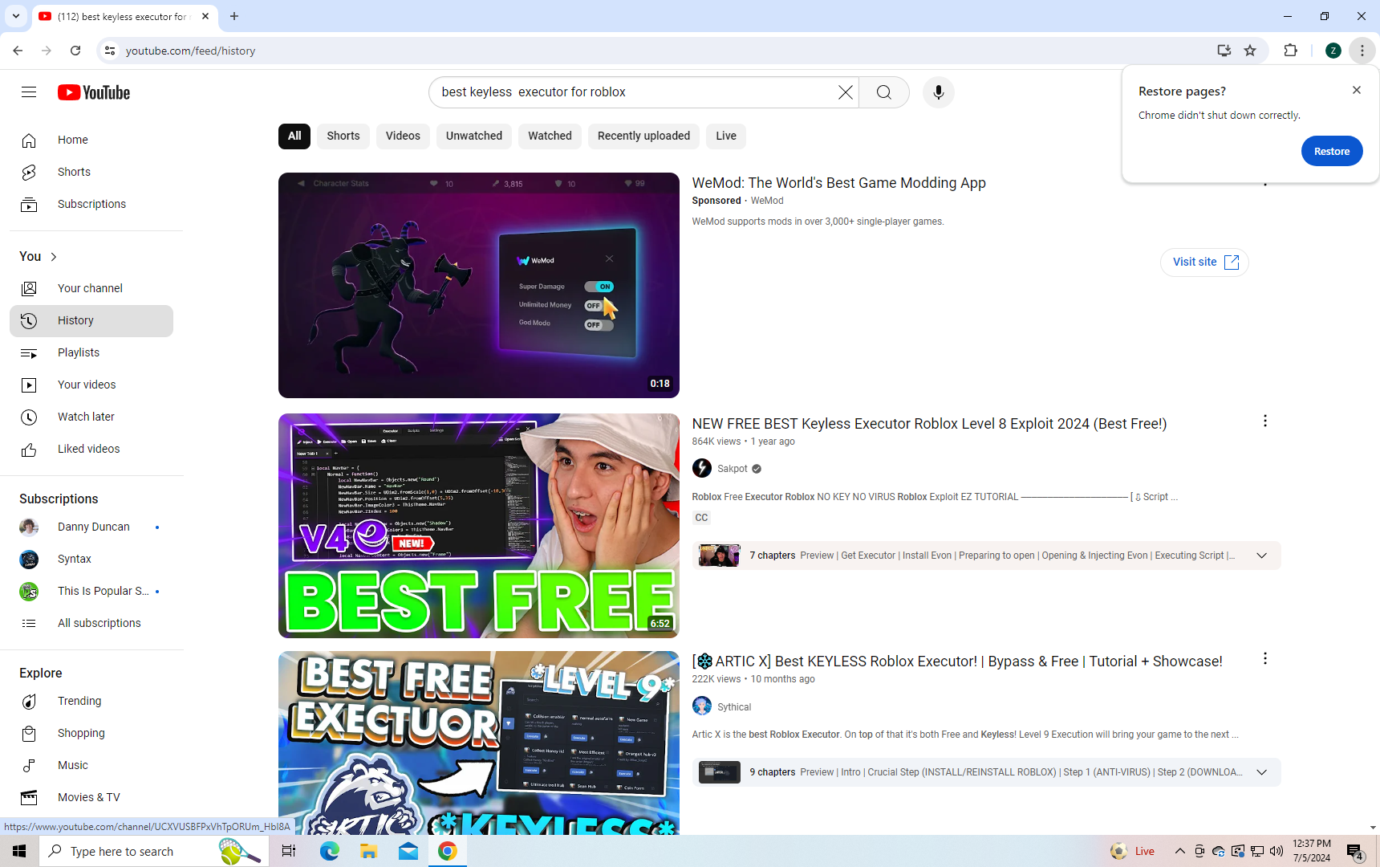This screenshot has height=867, width=1380.
Task: Open Chrome profile avatar
Action: click(1333, 51)
